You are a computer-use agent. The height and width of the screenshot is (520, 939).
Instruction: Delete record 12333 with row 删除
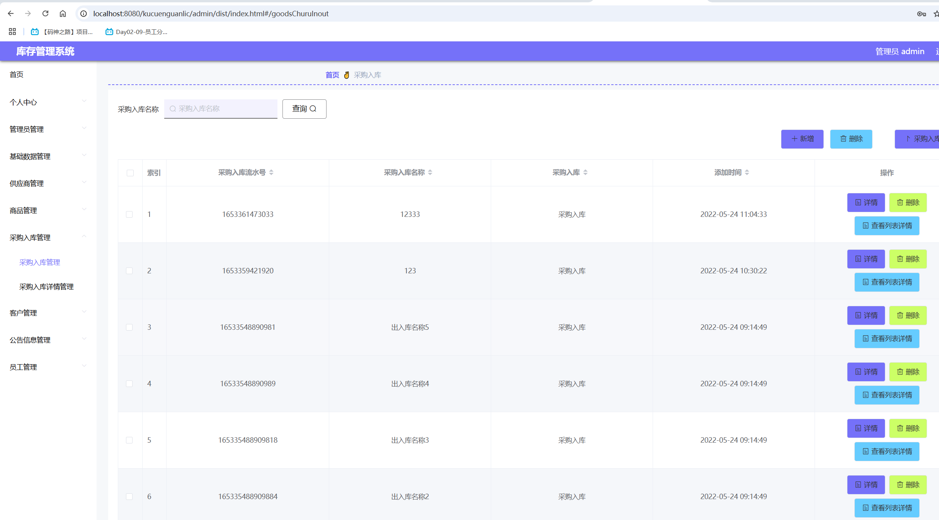pos(908,203)
